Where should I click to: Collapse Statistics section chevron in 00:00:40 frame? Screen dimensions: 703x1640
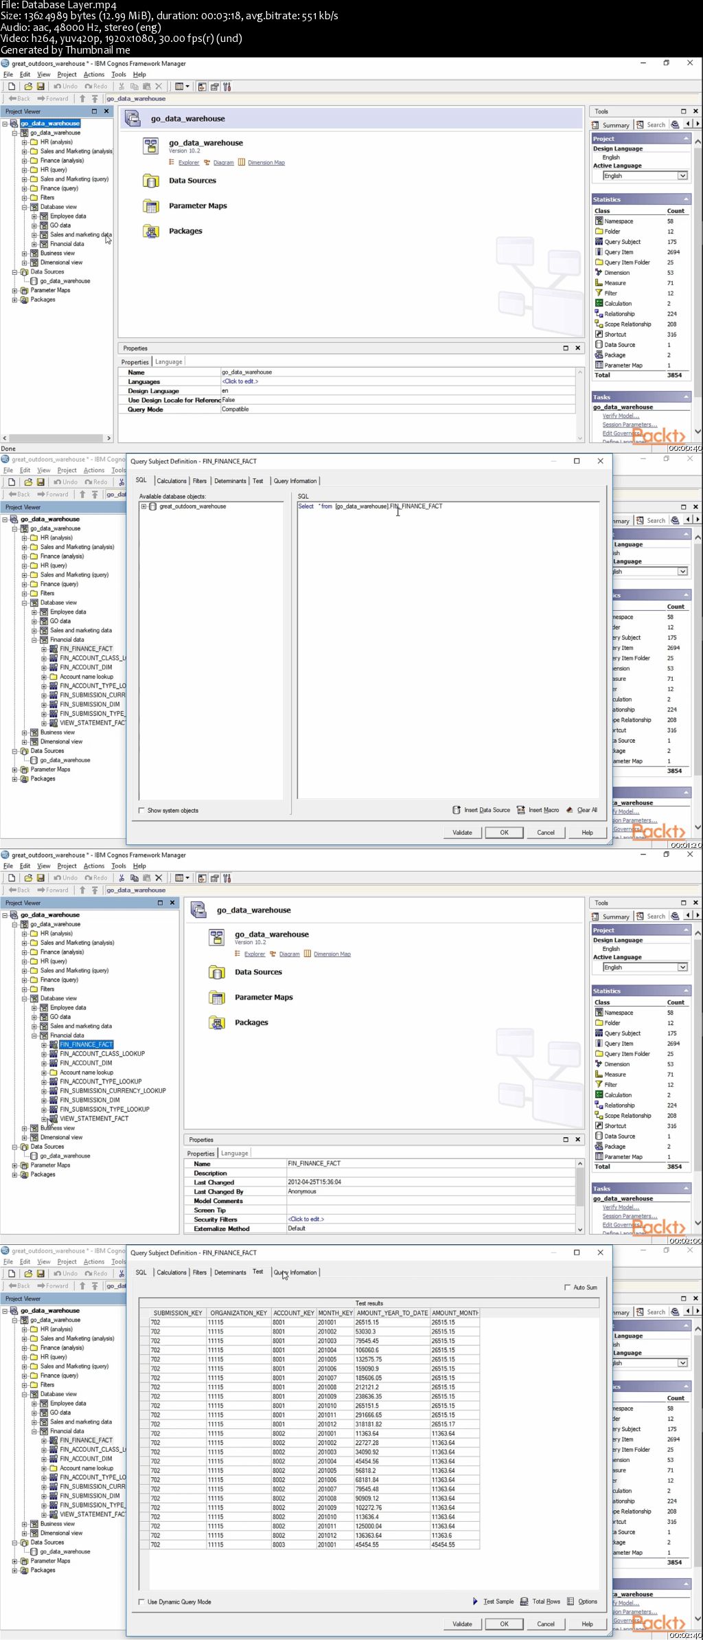point(685,199)
